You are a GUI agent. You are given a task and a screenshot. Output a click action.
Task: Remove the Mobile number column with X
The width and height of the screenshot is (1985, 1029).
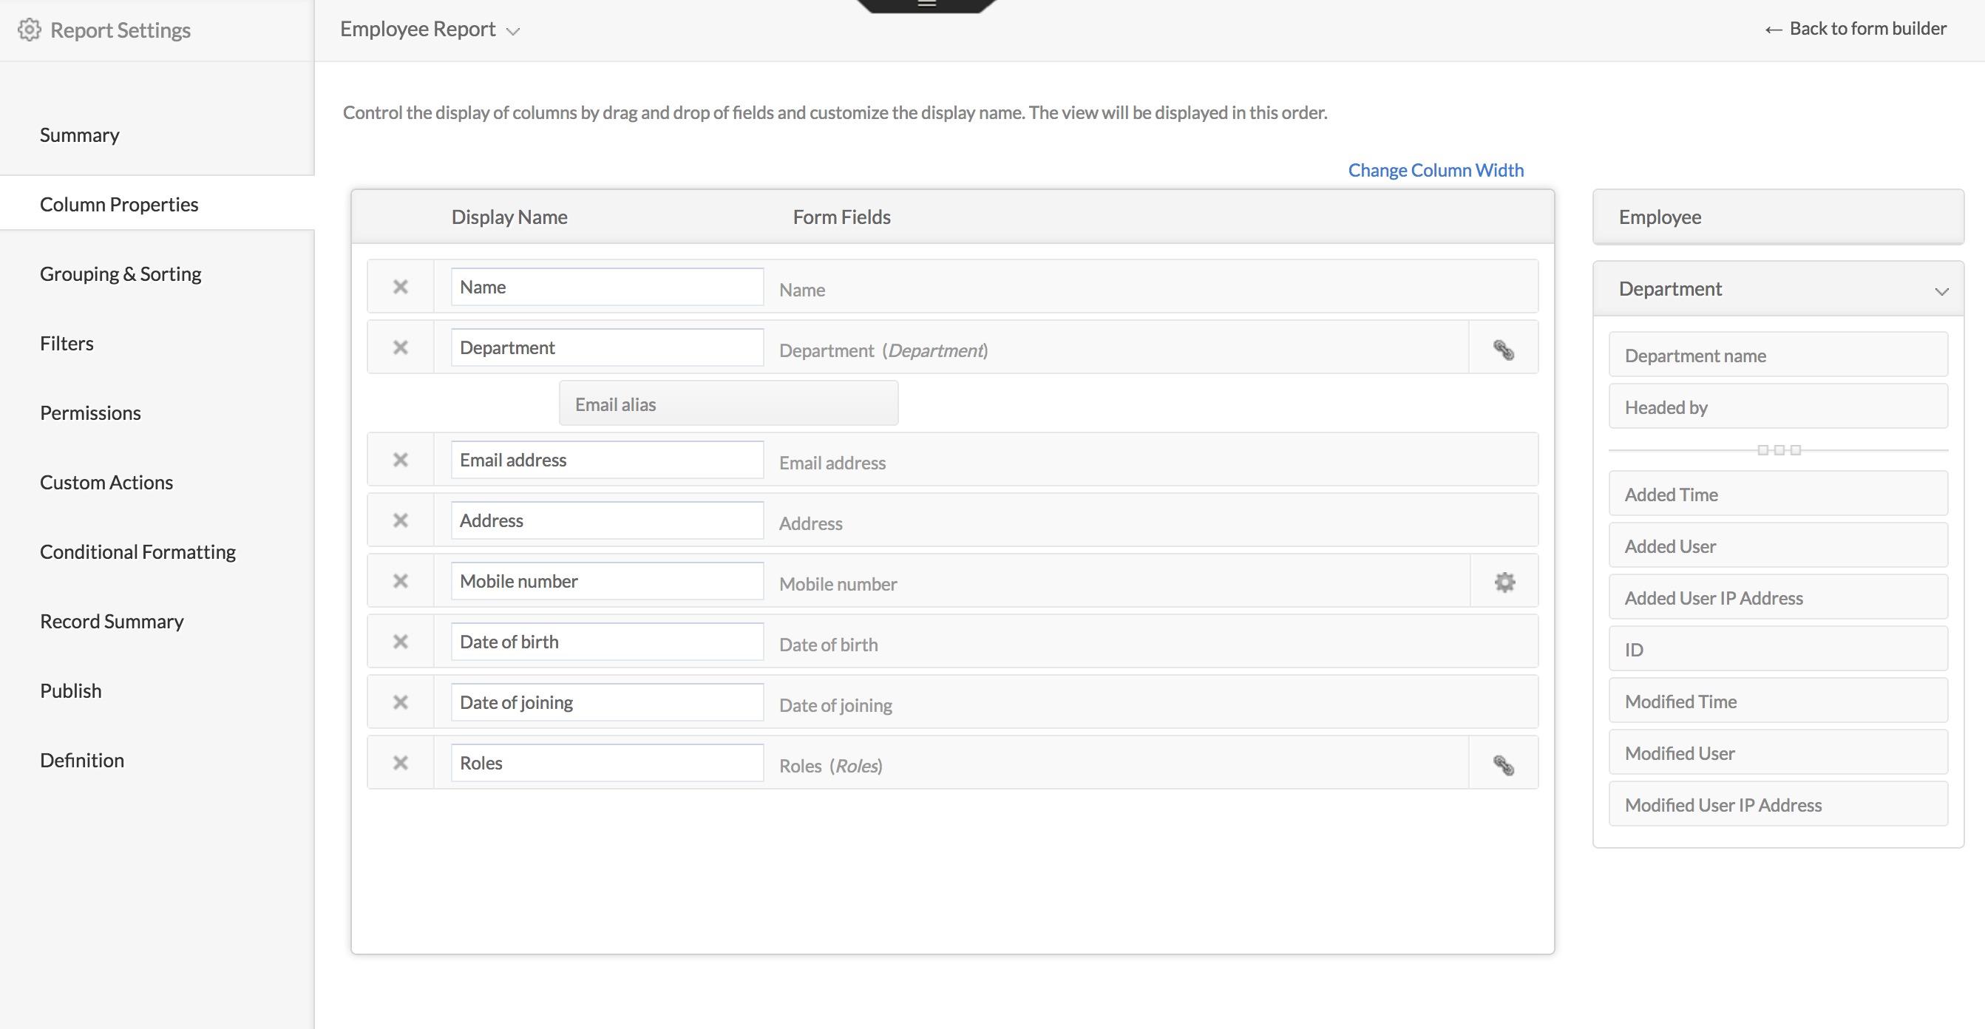point(400,581)
